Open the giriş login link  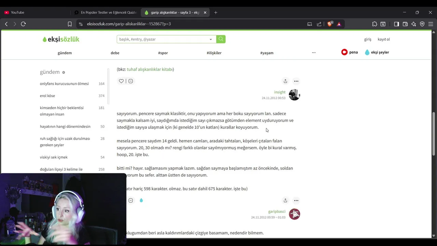tap(368, 39)
